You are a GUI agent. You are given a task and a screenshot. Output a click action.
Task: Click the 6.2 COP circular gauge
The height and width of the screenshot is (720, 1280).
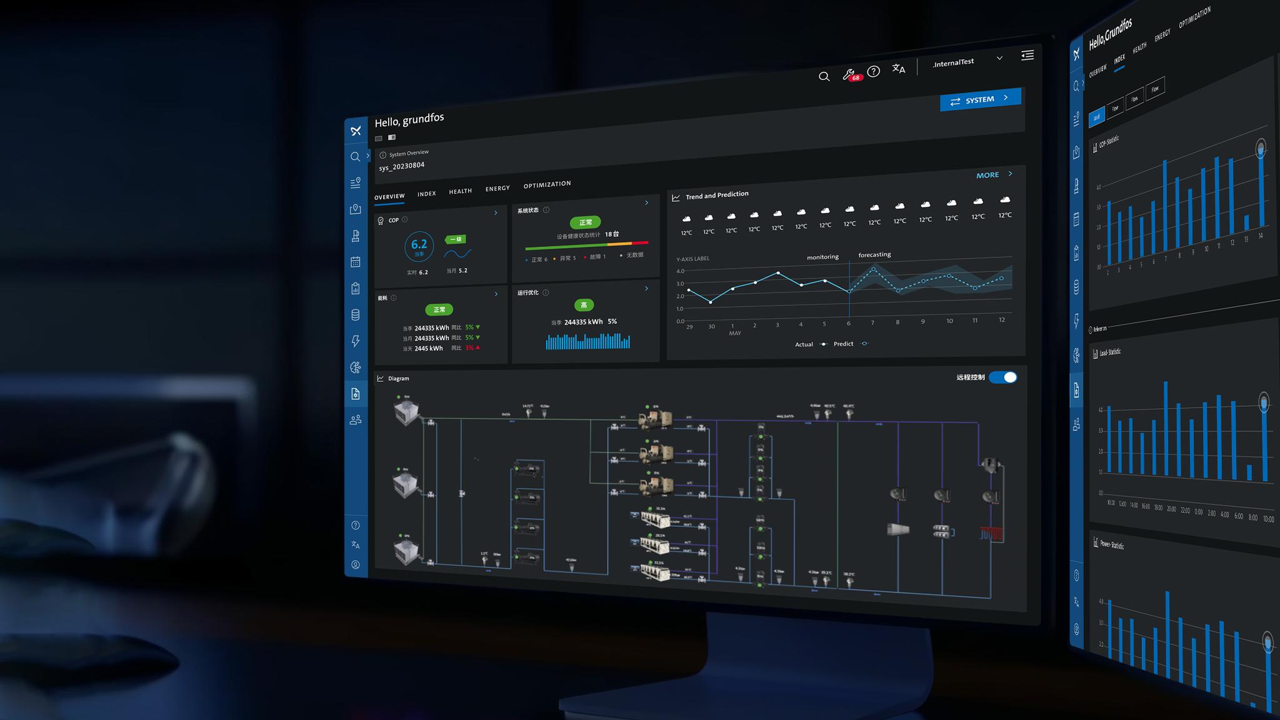[x=419, y=246]
